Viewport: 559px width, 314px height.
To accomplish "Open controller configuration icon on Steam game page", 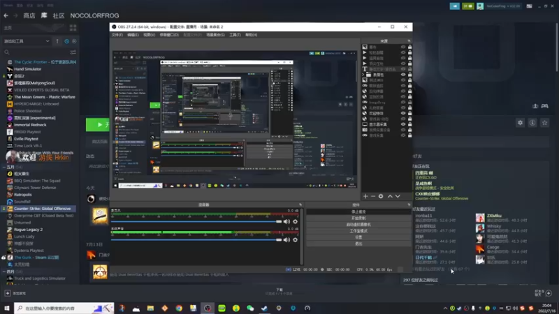I will coord(545,106).
